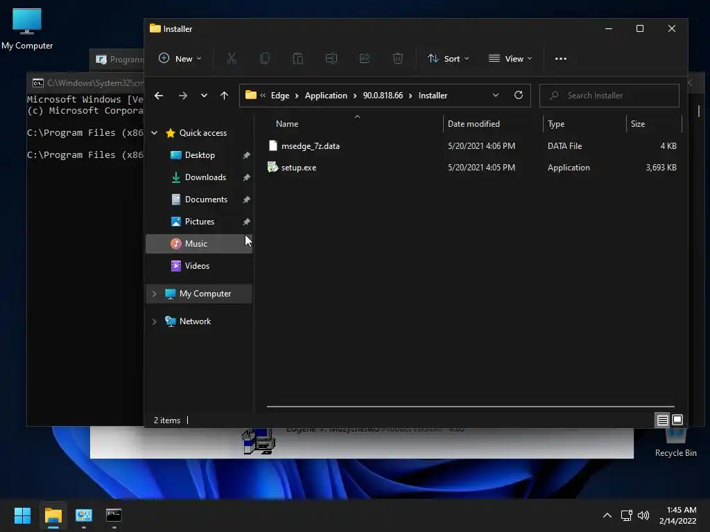Viewport: 710px width, 532px height.
Task: Click the 'DATA File' type cell
Action: (x=564, y=145)
